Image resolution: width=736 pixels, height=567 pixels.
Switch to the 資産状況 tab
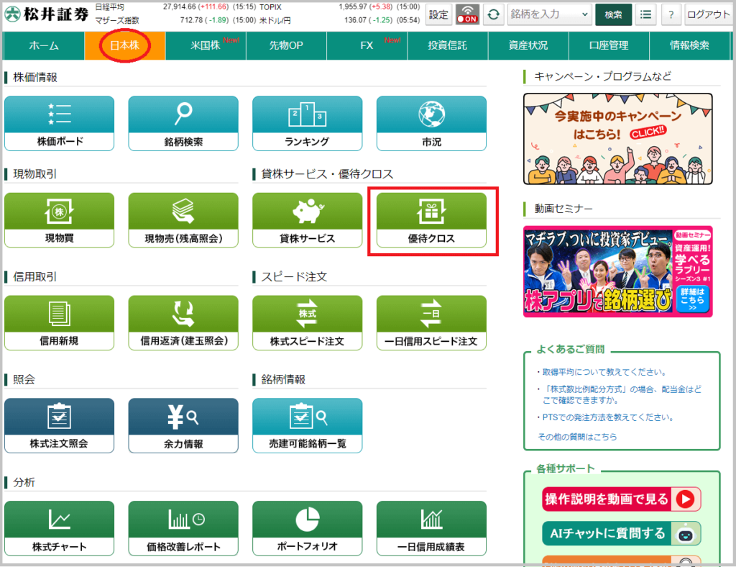(x=528, y=45)
